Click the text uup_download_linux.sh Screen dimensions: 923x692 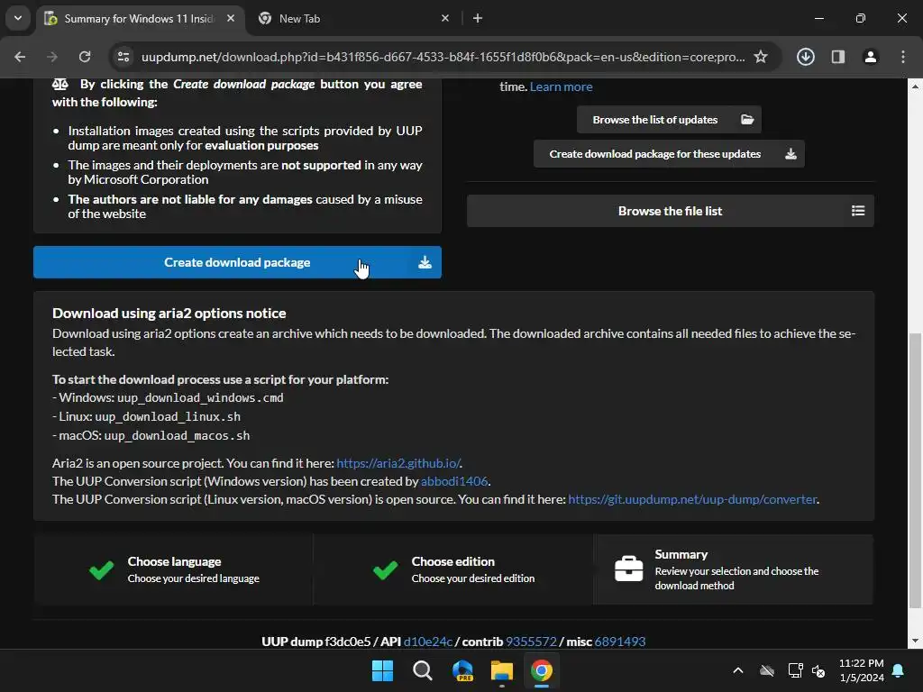coord(168,417)
